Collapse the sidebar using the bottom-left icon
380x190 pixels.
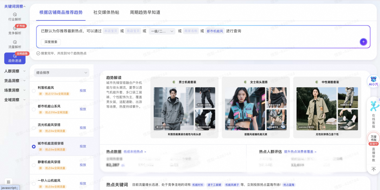pyautogui.click(x=9, y=182)
